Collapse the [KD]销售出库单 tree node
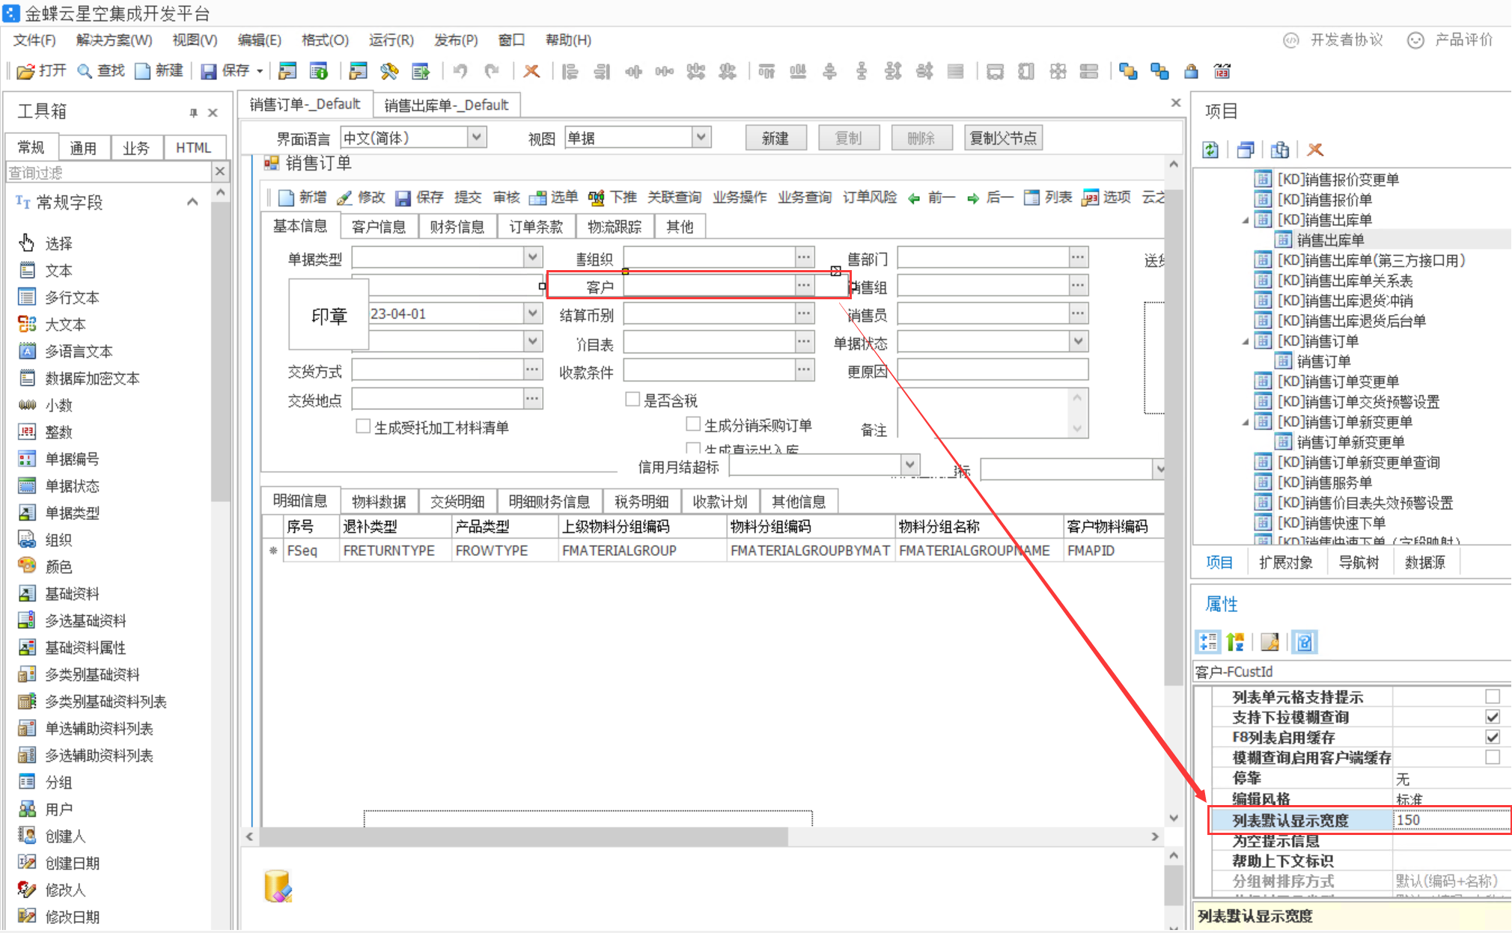 (x=1246, y=220)
